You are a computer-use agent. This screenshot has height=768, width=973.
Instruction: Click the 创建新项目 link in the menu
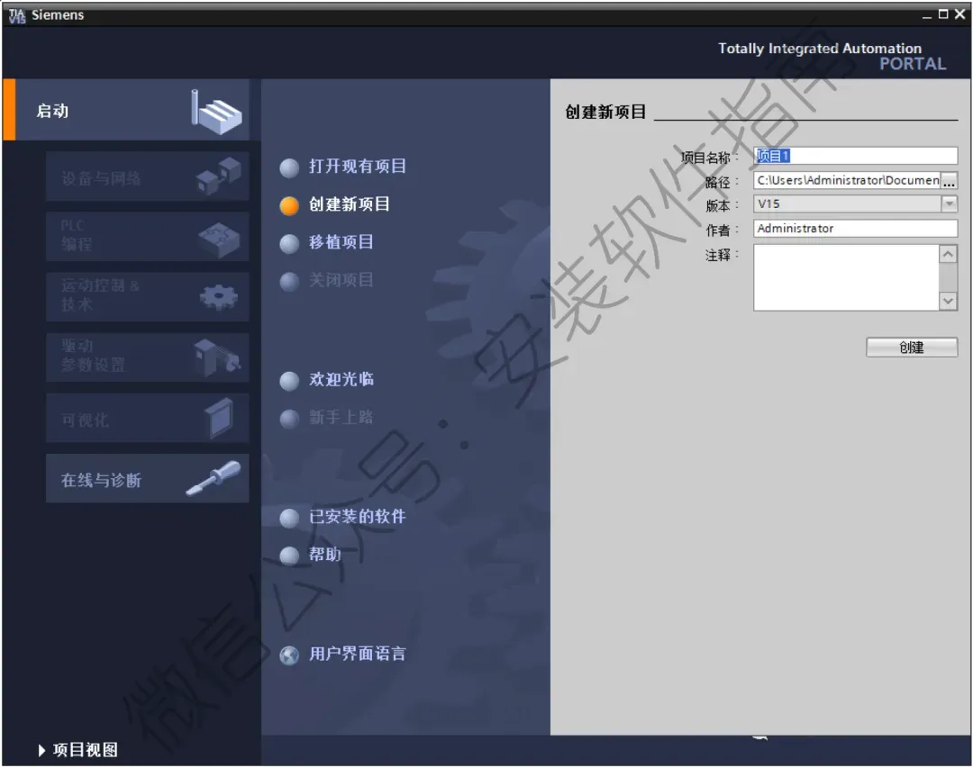pyautogui.click(x=350, y=204)
